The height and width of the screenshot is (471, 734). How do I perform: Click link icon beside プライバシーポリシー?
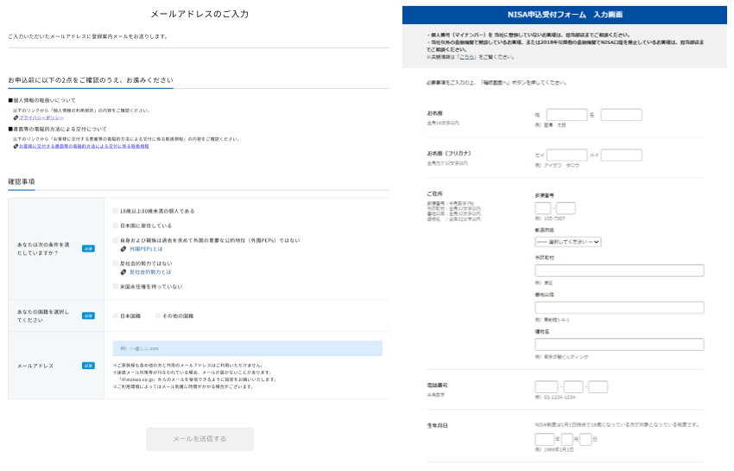click(16, 118)
